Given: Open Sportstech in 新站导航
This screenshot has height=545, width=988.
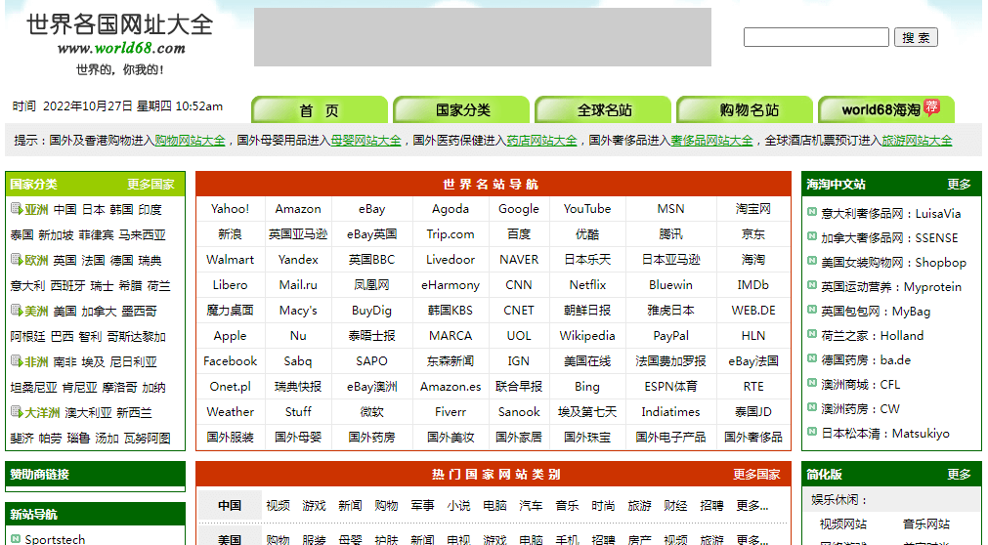Looking at the screenshot, I should pyautogui.click(x=55, y=539).
